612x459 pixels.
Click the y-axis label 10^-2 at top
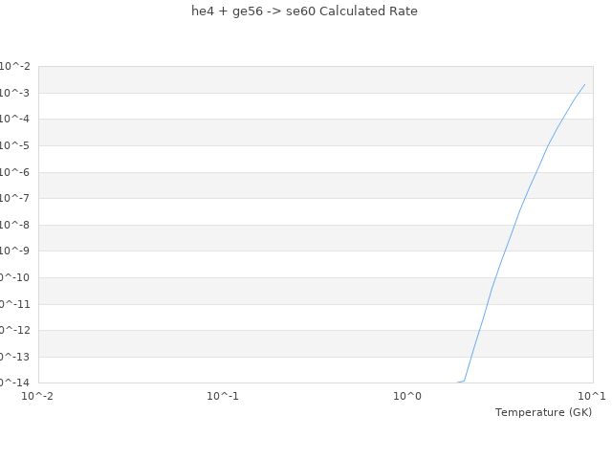coord(15,66)
